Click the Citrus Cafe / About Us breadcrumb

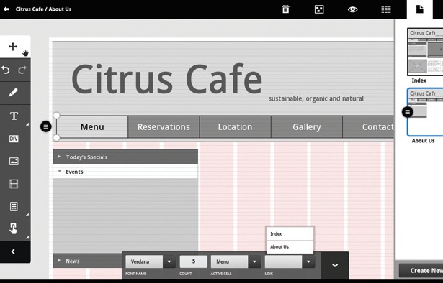pos(43,9)
